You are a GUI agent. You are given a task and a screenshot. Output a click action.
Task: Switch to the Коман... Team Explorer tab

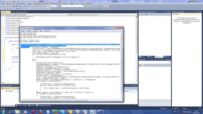[x=159, y=57]
